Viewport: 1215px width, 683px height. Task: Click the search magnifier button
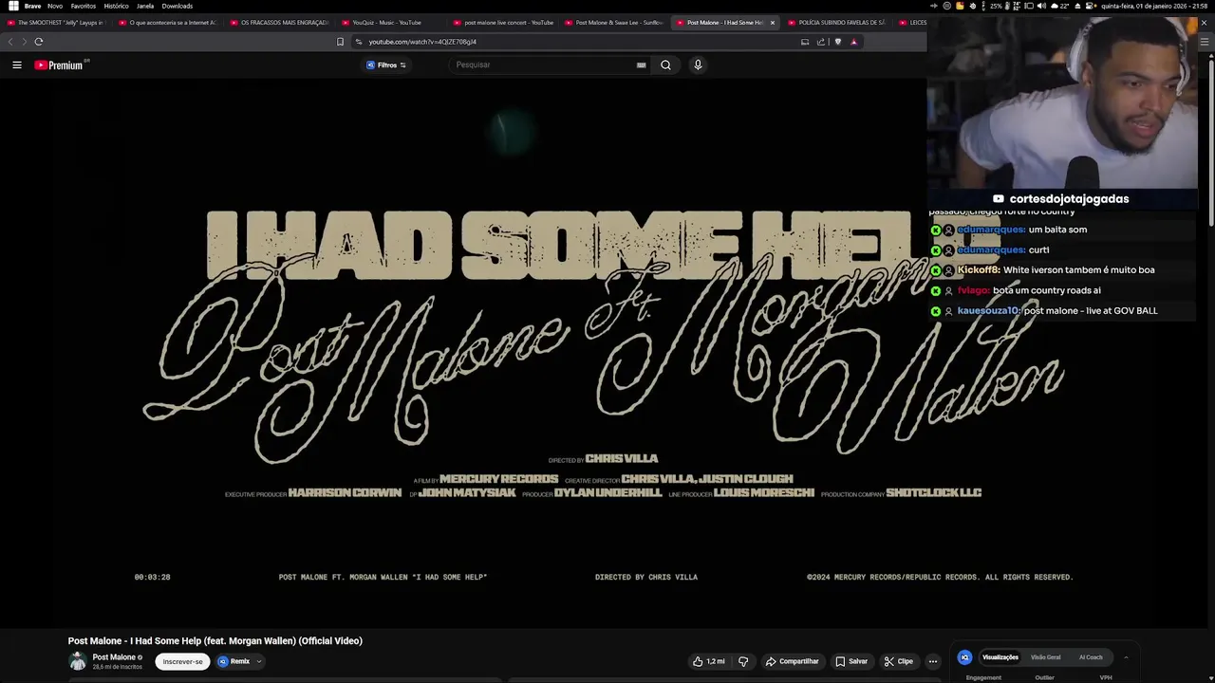665,65
